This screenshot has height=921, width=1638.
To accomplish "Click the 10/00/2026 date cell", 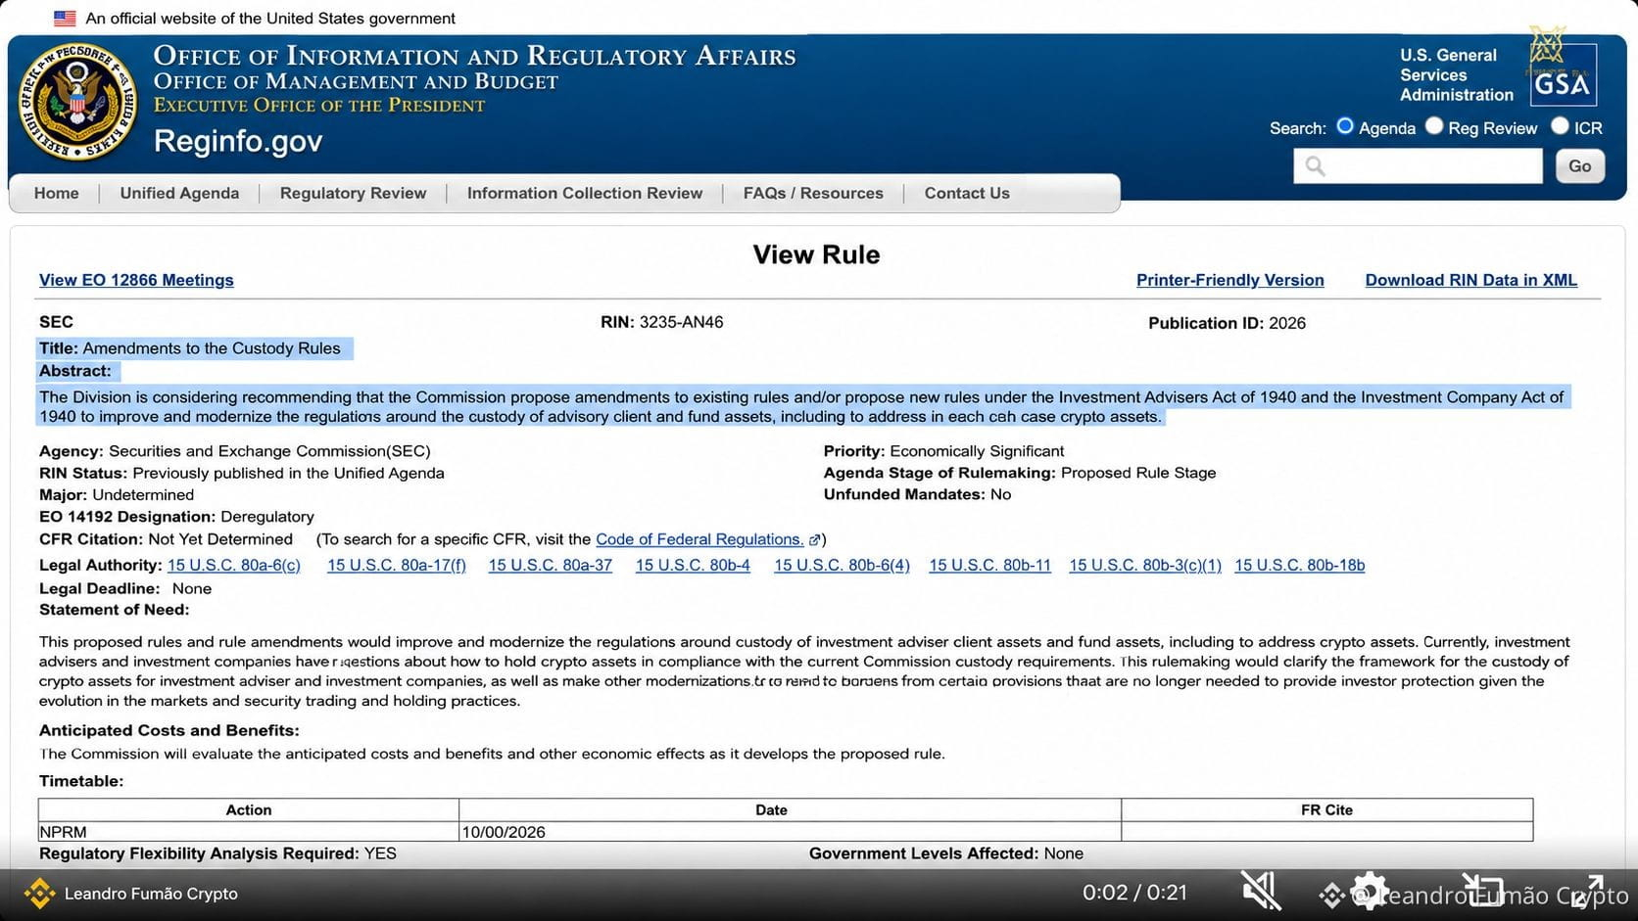I will (790, 832).
